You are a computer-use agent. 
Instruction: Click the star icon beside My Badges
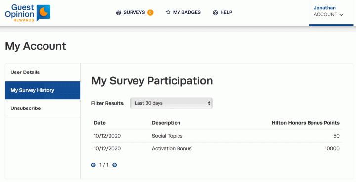168,12
